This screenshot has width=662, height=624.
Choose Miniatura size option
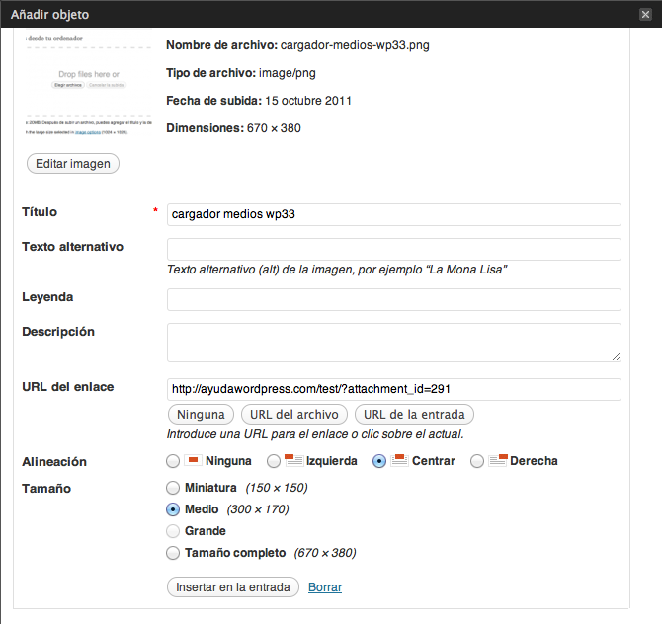(x=174, y=488)
